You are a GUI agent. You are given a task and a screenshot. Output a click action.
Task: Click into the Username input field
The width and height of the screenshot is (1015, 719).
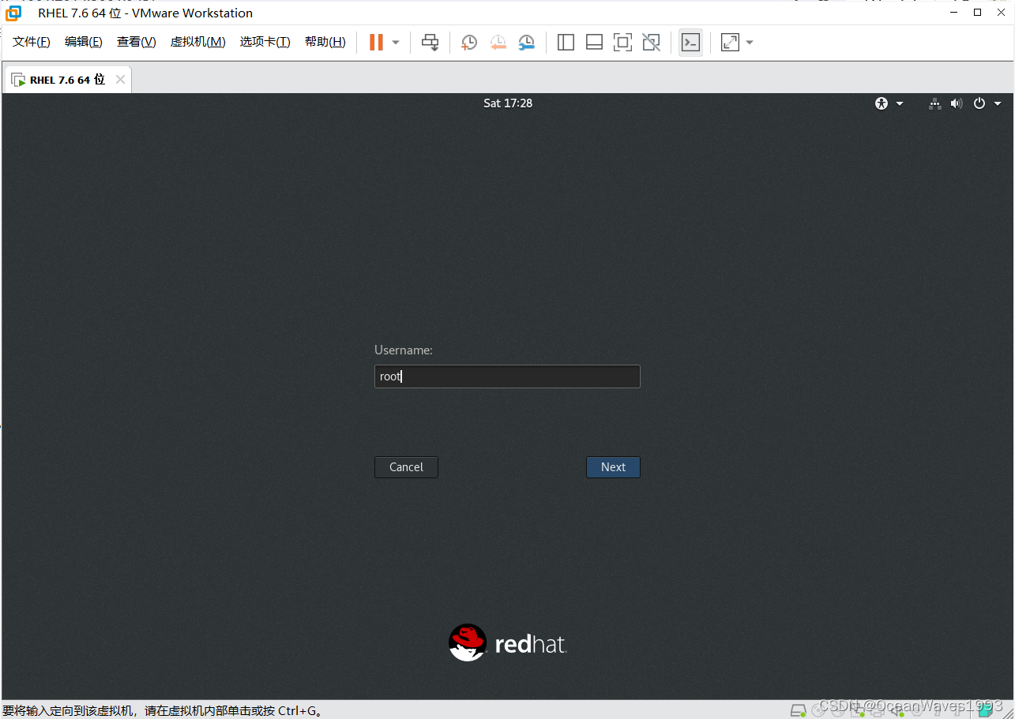pyautogui.click(x=507, y=376)
